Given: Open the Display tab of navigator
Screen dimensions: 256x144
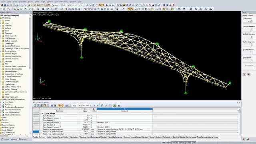Looking at the screenshot, I should pyautogui.click(x=5, y=140).
